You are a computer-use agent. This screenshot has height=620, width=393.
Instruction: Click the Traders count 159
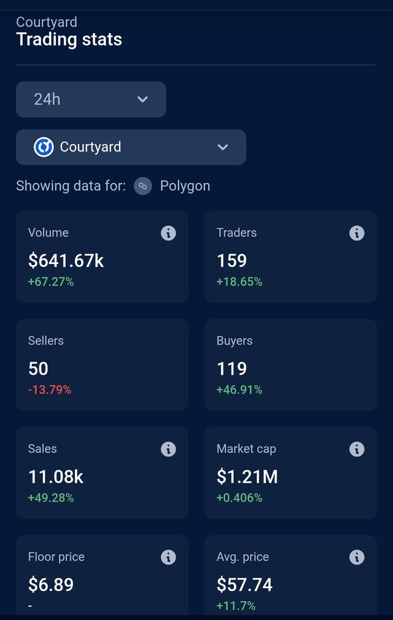[x=232, y=260]
